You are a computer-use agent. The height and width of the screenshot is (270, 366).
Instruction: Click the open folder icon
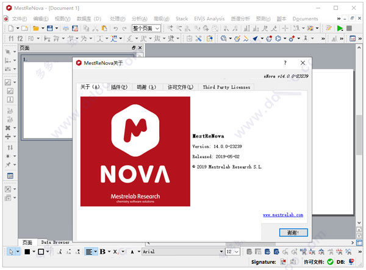coord(36,28)
